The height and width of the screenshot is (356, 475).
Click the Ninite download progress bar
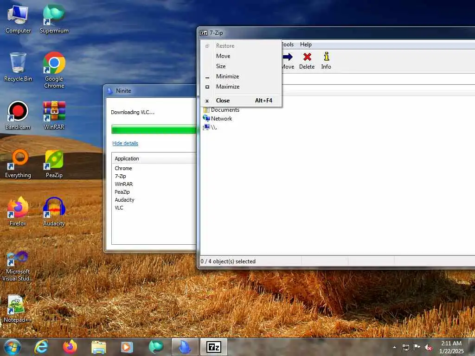point(154,129)
